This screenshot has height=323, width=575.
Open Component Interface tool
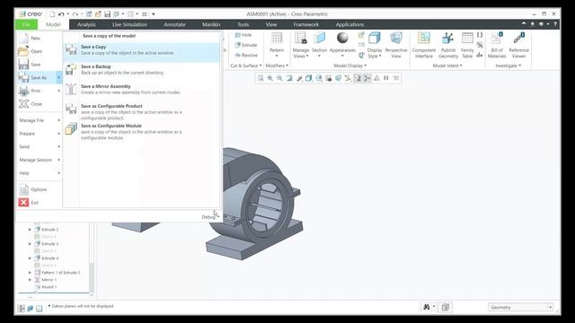tap(424, 45)
